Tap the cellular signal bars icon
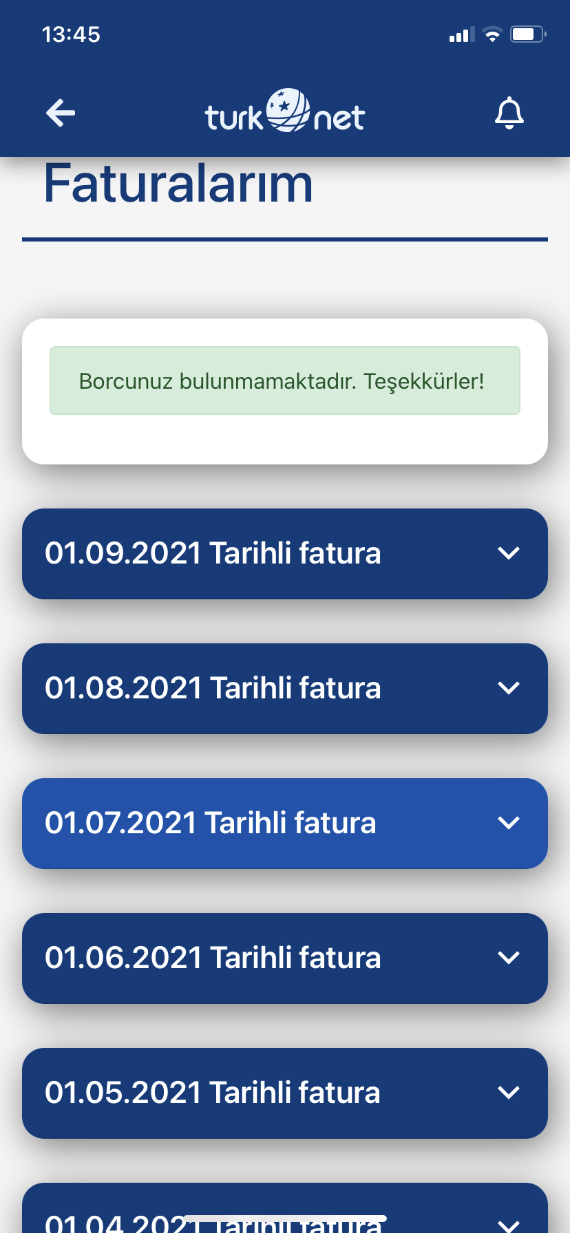This screenshot has width=570, height=1233. (x=462, y=34)
